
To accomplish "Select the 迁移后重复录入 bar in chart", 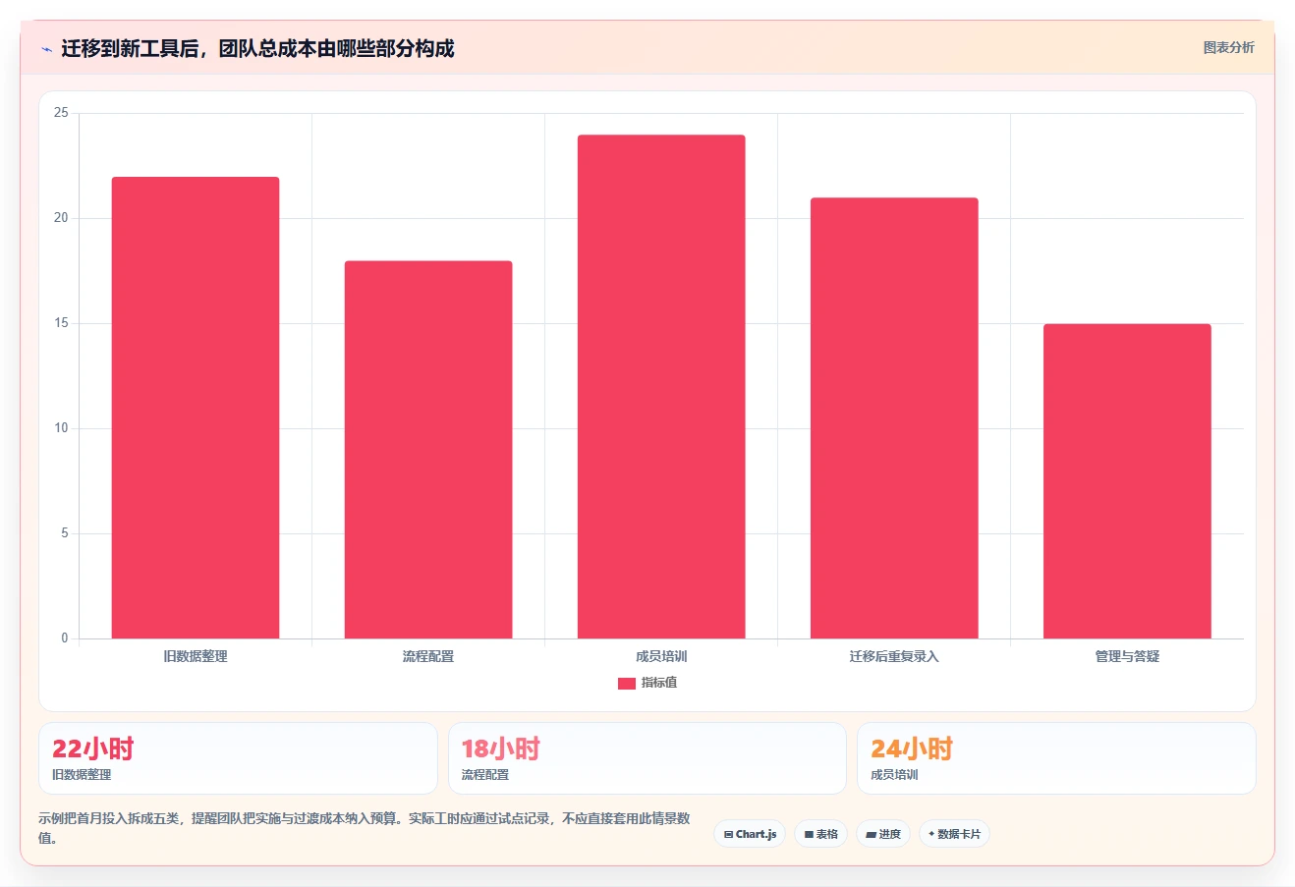I will coord(894,418).
